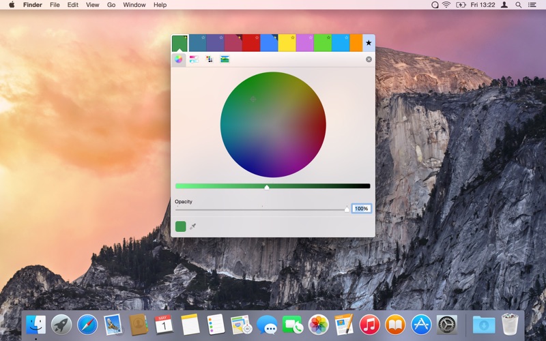This screenshot has height=341, width=546.
Task: Launch Safari from the Dock
Action: click(x=87, y=324)
